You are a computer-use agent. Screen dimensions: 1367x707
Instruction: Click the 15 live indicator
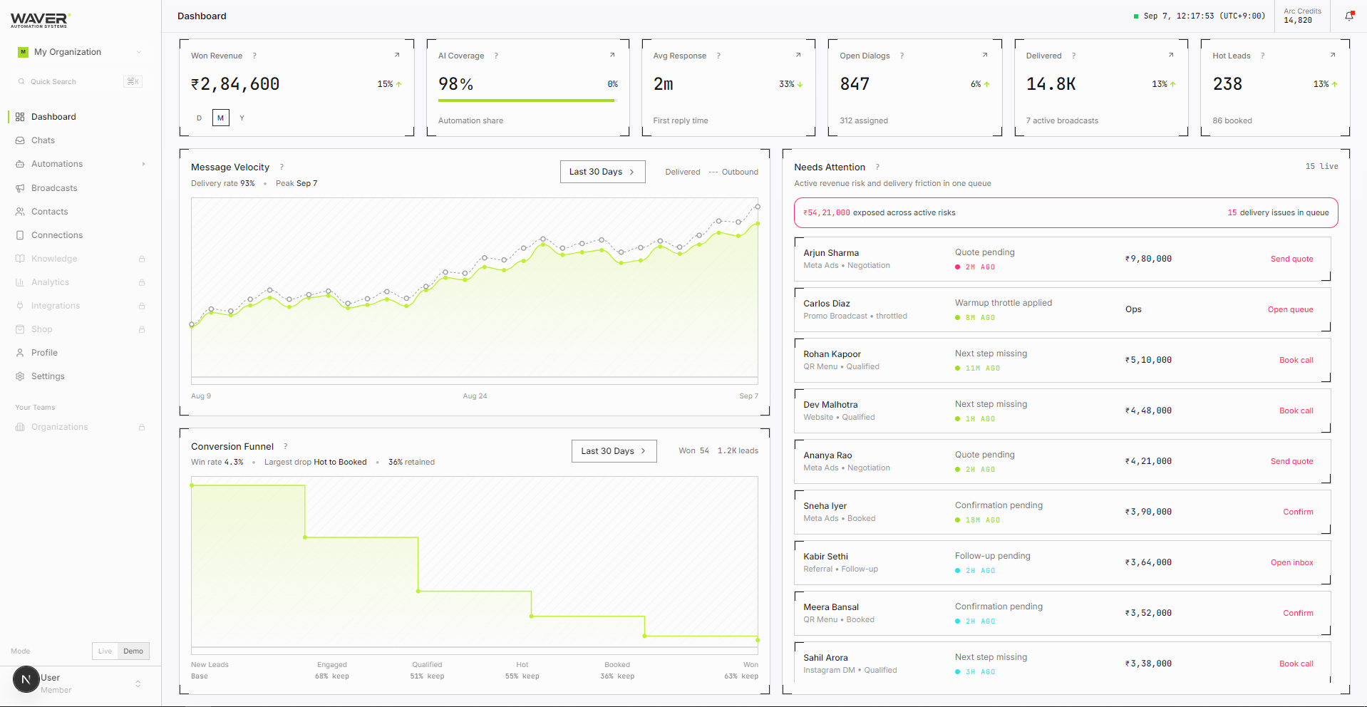[1321, 166]
